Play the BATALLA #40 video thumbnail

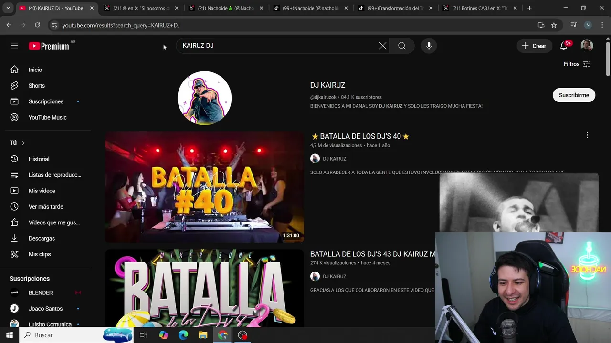point(204,187)
